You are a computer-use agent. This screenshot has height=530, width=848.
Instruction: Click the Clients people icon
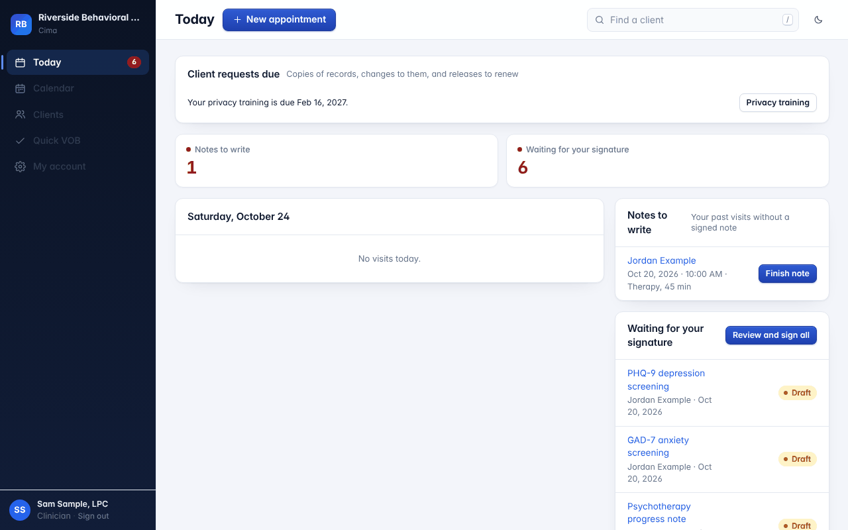[21, 115]
